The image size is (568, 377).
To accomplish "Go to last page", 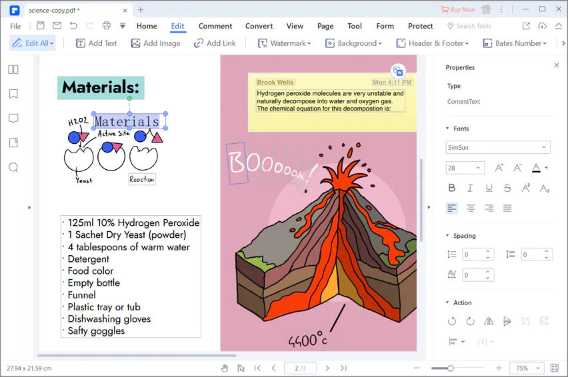I will tap(343, 368).
